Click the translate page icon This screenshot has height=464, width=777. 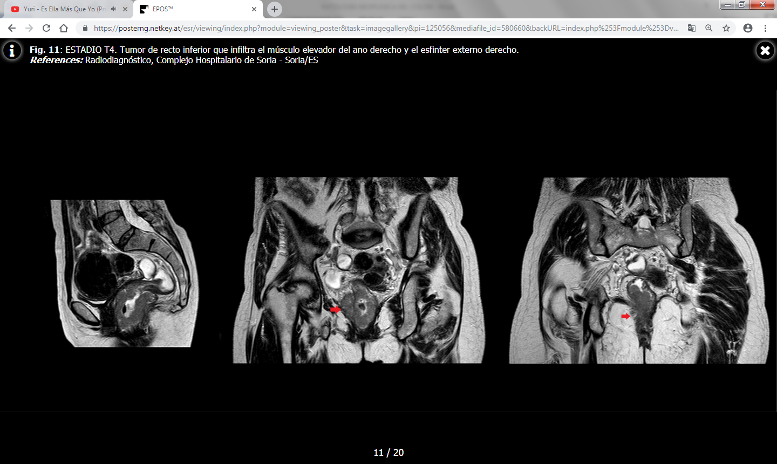(691, 28)
